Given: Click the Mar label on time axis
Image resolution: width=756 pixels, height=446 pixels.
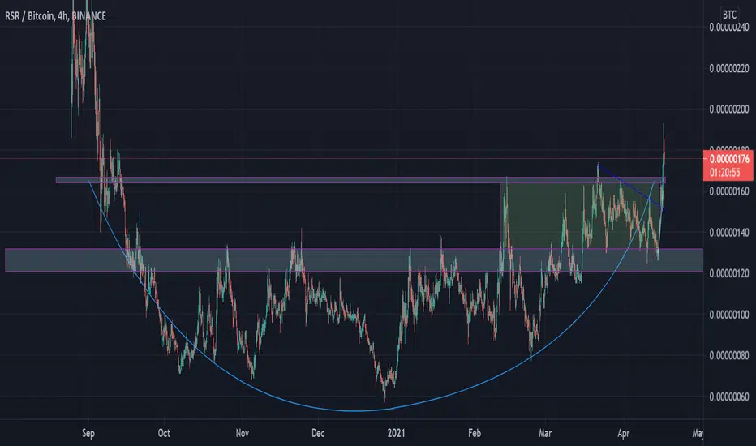Looking at the screenshot, I should coord(545,433).
